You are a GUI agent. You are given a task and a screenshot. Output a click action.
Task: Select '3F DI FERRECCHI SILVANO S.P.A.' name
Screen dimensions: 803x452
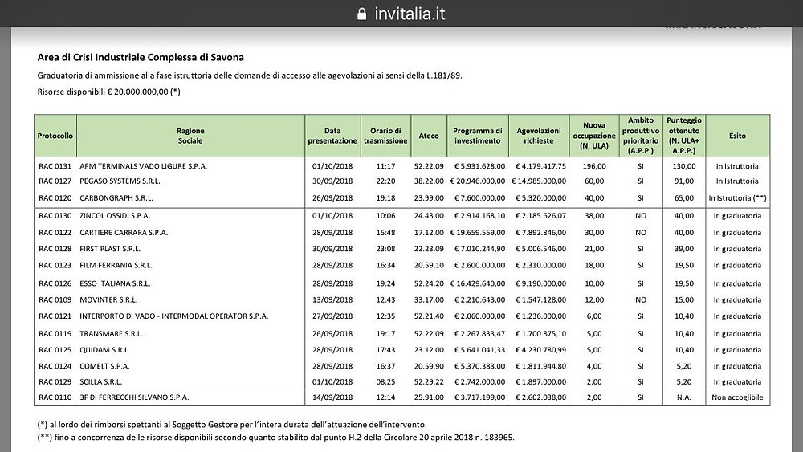134,397
